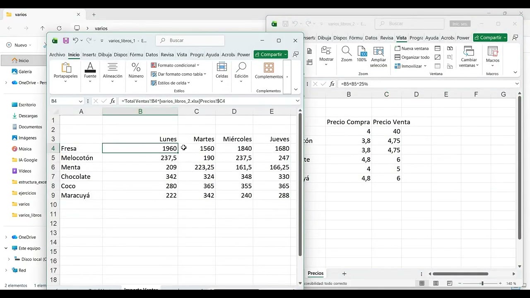The height and width of the screenshot is (298, 530).
Task: Open the Edición group
Action: (x=241, y=72)
